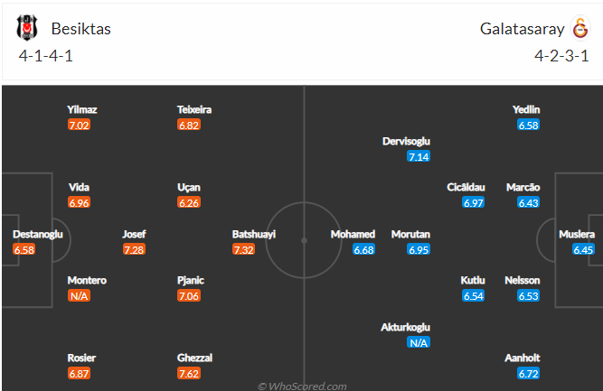Open the Galatasaray team name link
Image resolution: width=603 pixels, height=391 pixels.
pos(523,29)
